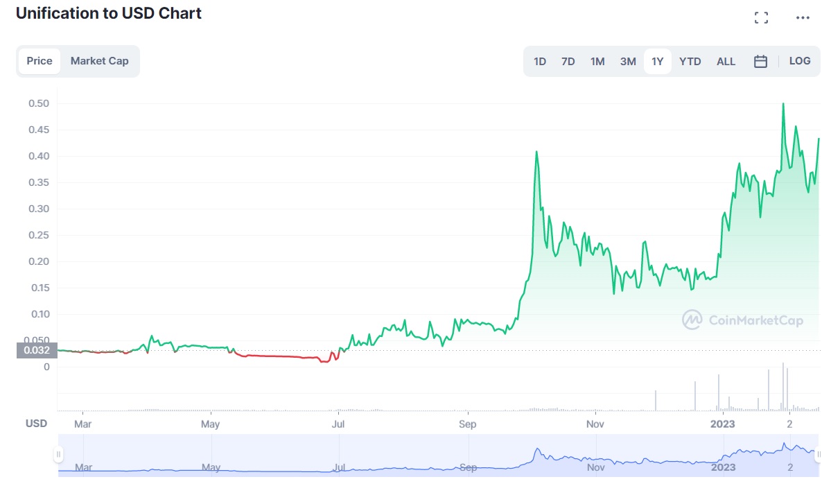Click the USD currency label
Image resolution: width=831 pixels, height=486 pixels.
(35, 423)
